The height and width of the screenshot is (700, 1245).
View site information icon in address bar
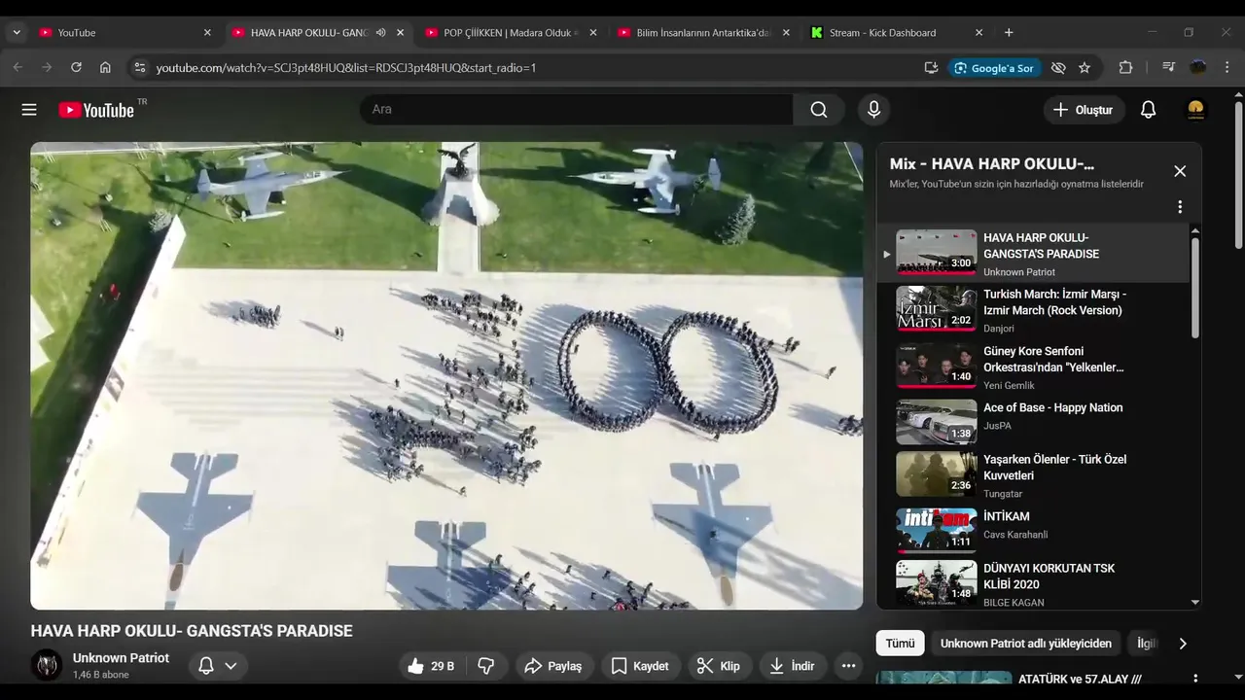pyautogui.click(x=139, y=67)
